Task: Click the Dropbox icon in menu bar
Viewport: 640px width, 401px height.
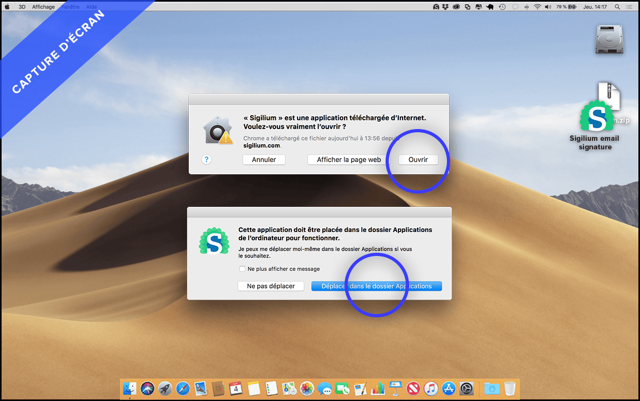Action: pos(445,7)
